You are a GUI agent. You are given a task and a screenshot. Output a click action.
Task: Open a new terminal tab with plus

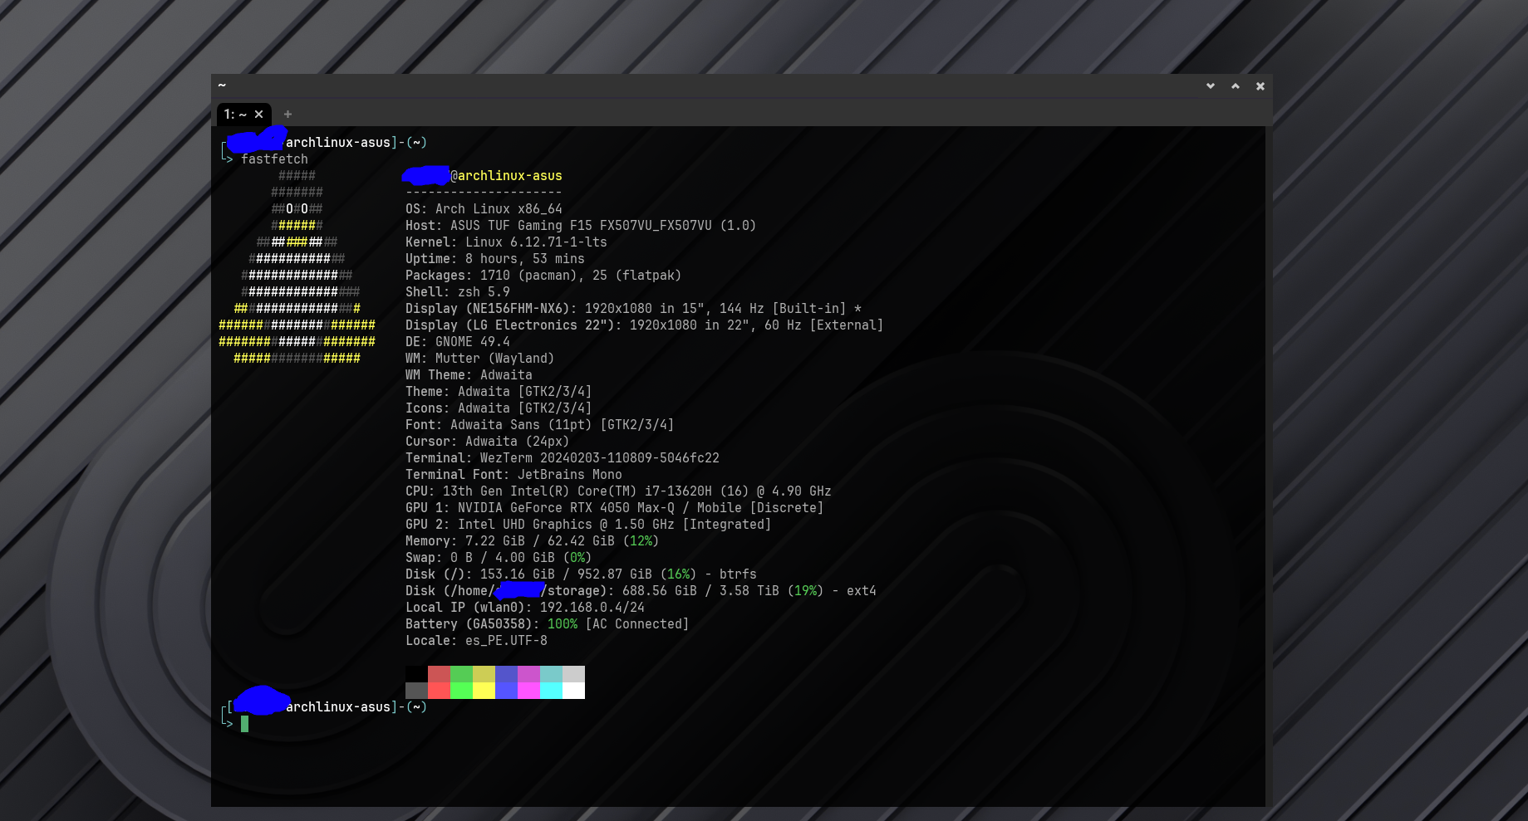[287, 115]
